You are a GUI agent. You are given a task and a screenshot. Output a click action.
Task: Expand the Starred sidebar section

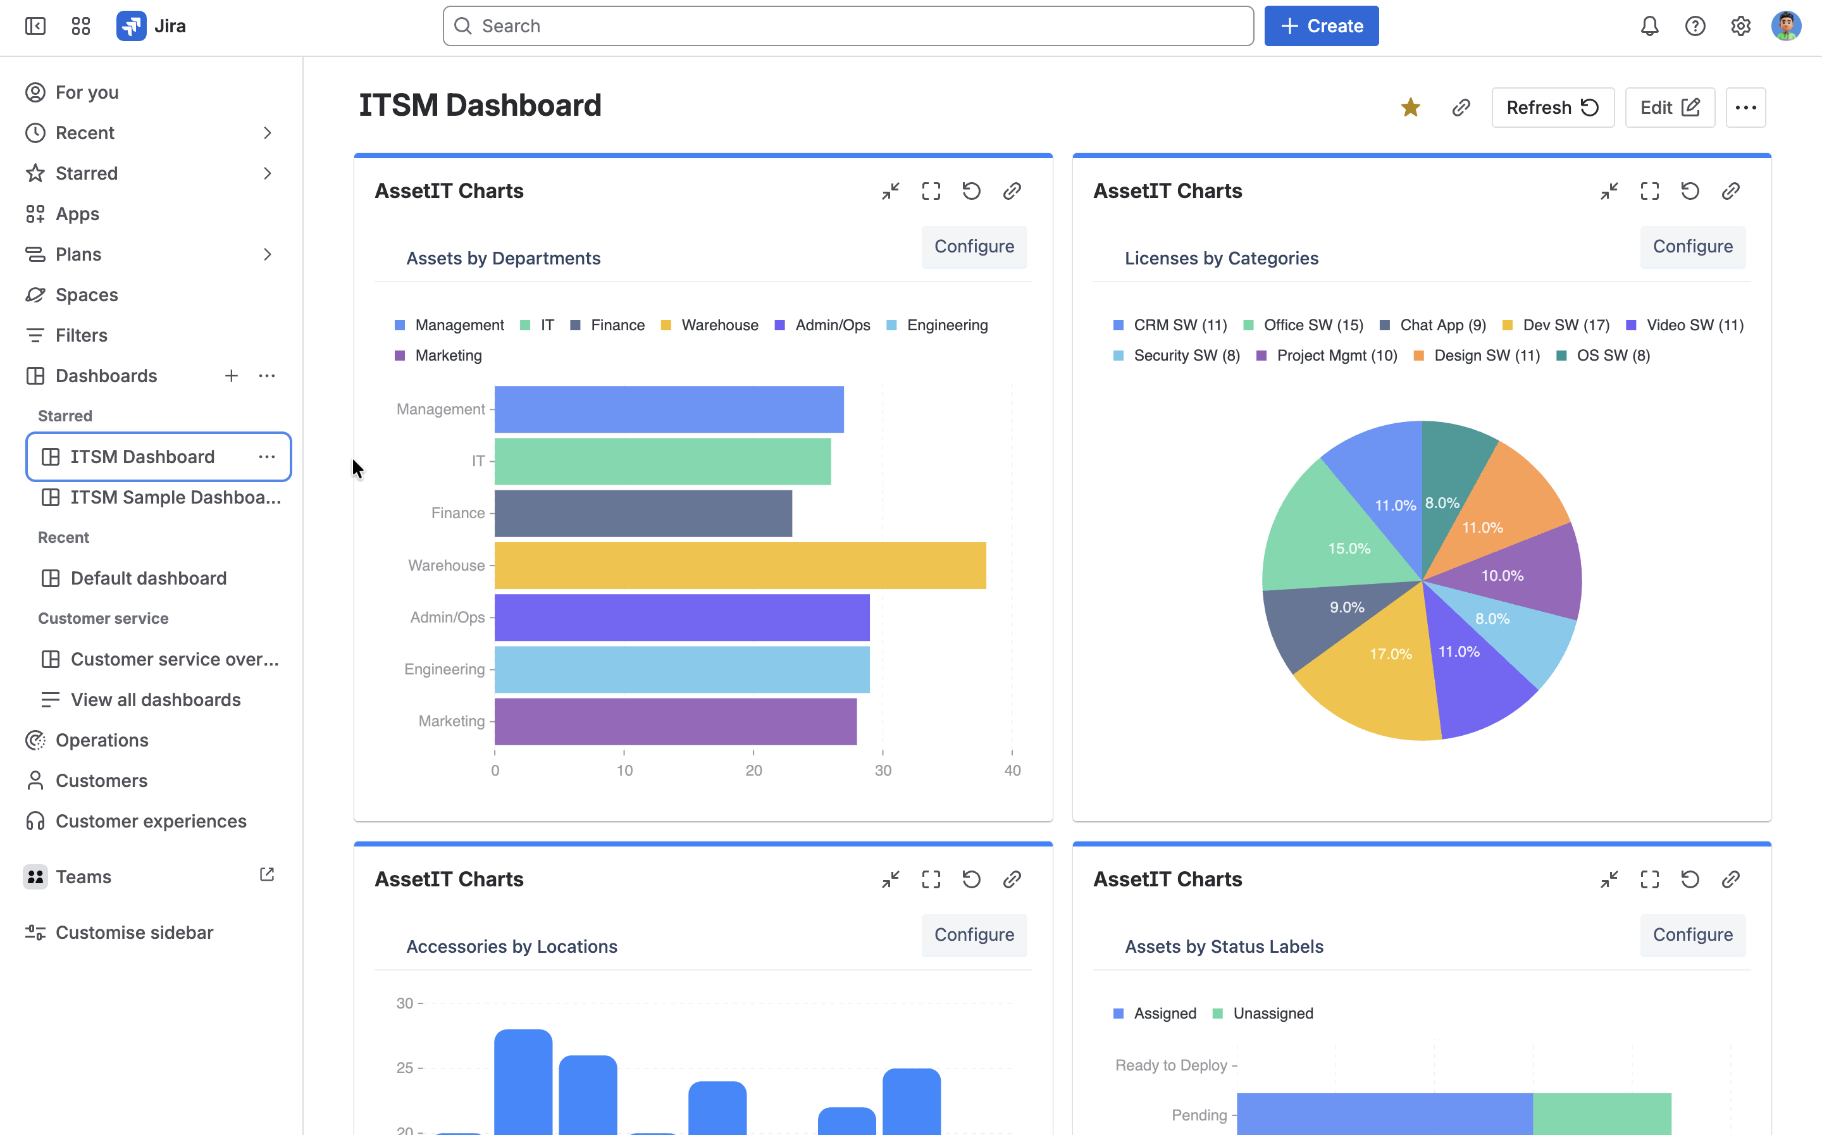click(x=267, y=173)
